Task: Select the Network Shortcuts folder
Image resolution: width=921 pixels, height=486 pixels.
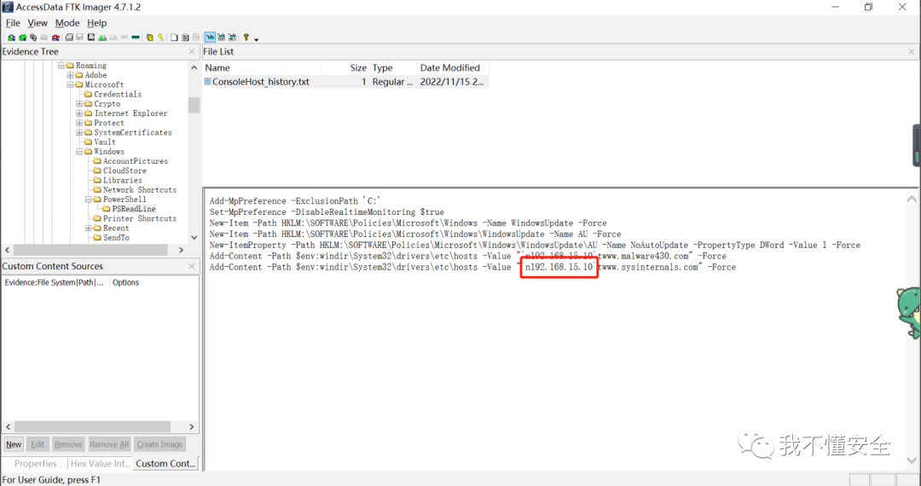Action: point(140,190)
